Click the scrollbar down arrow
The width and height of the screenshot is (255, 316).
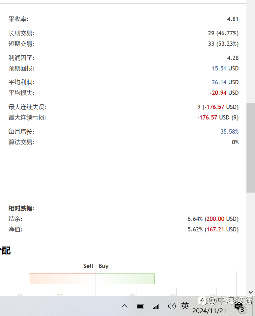coord(251,292)
